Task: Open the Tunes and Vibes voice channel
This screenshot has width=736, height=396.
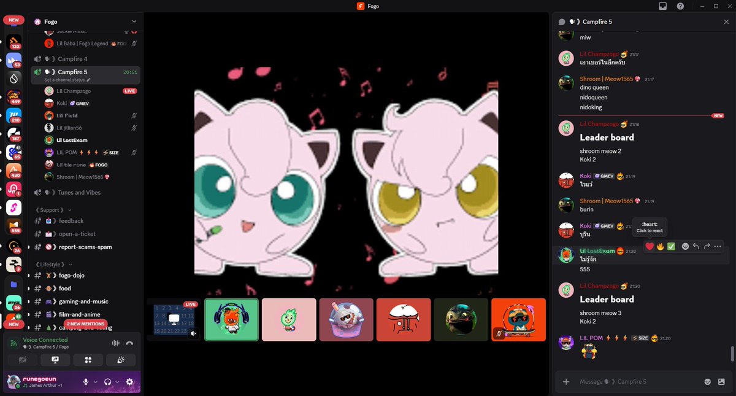Action: click(86, 192)
